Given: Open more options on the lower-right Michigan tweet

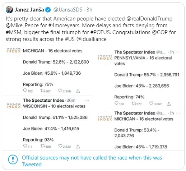Looking at the screenshot, I should 178,113.
